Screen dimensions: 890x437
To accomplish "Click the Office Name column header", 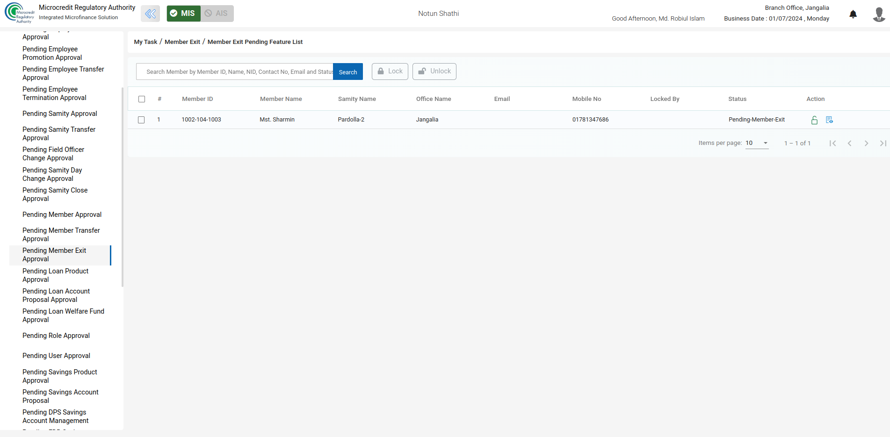I will 434,99.
